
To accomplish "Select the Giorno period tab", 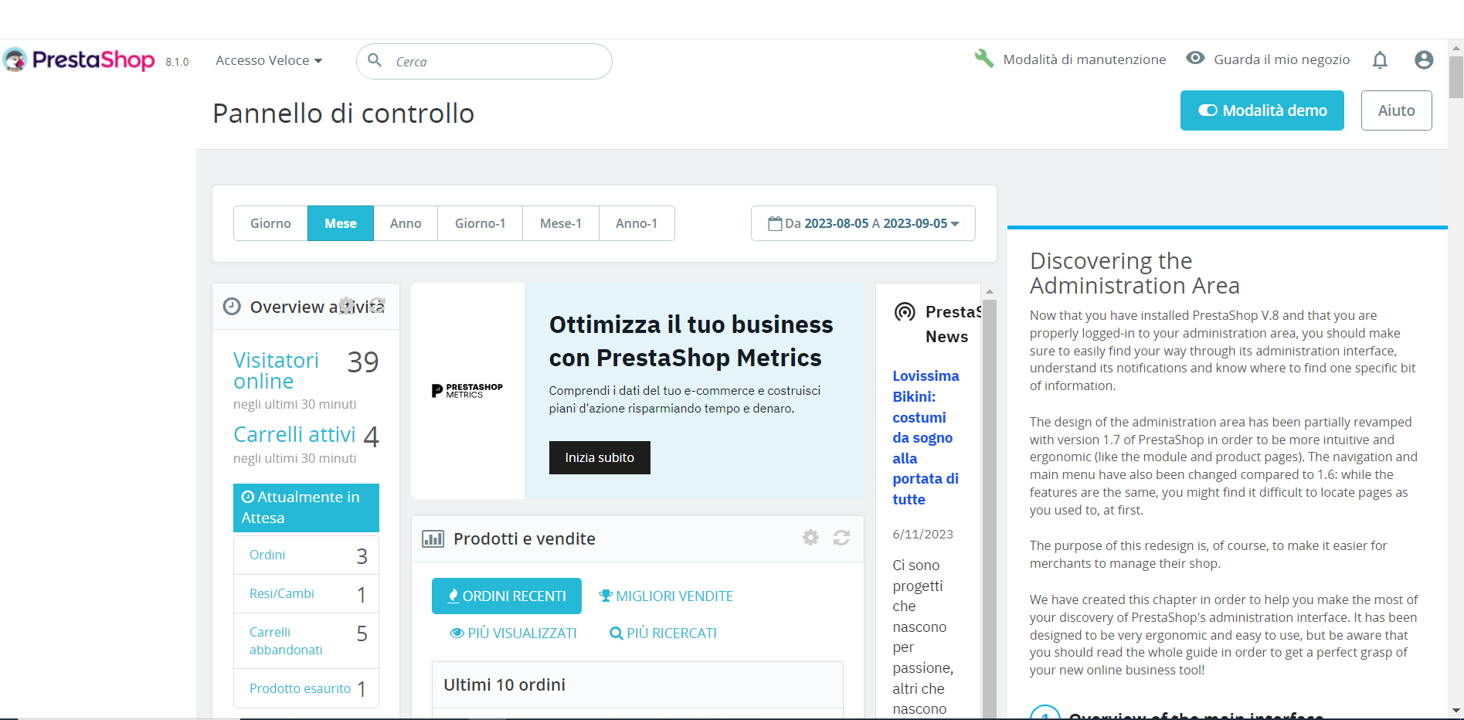I will 270,223.
